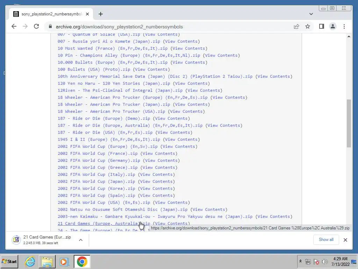Open the network tray icon
The height and width of the screenshot is (269, 358).
[x=308, y=261]
